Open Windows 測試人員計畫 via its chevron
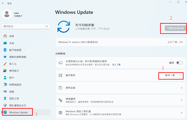187x120 pixels. [181, 113]
